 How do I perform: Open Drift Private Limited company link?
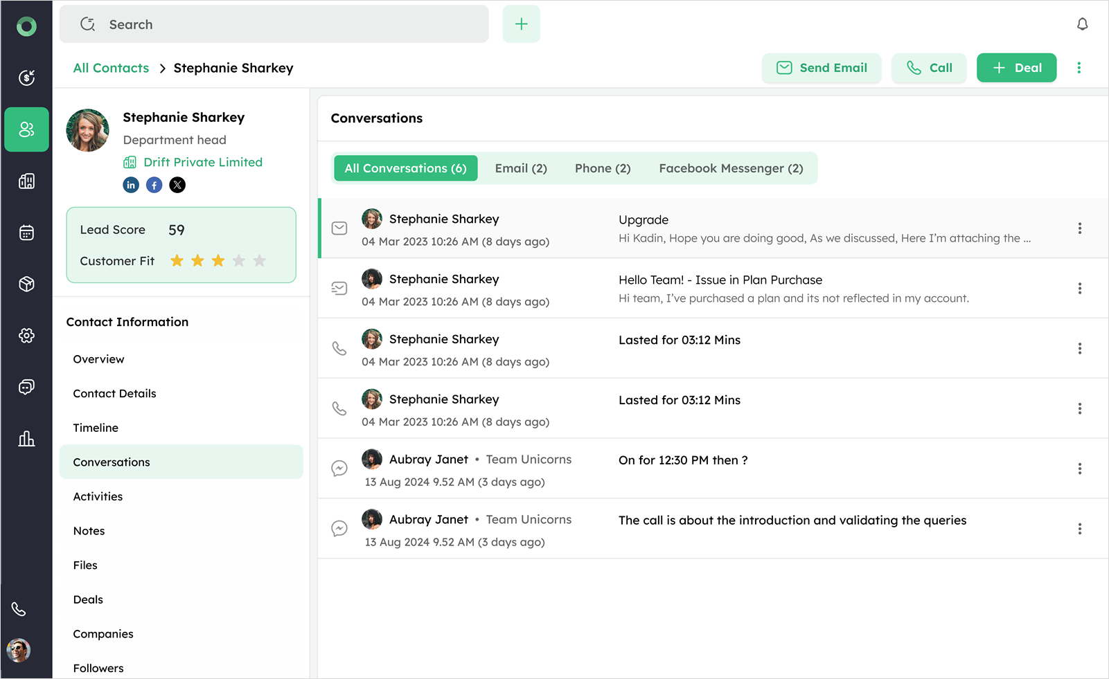[x=202, y=163]
